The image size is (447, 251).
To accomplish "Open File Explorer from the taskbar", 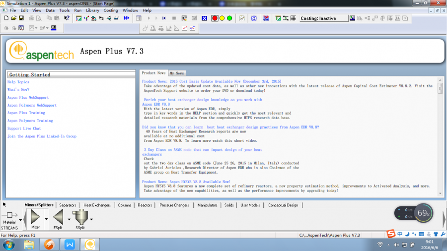I will tap(29, 245).
